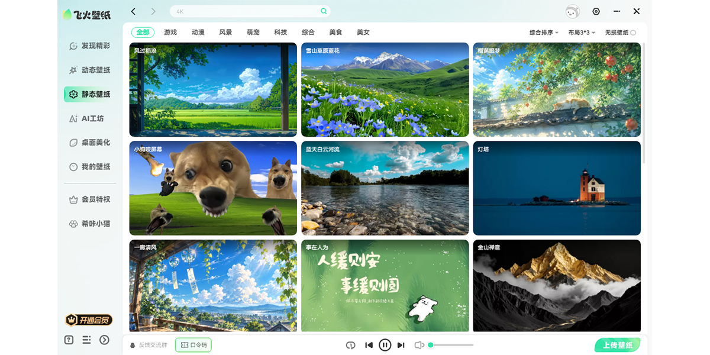Open help via the question mark icon

click(69, 340)
